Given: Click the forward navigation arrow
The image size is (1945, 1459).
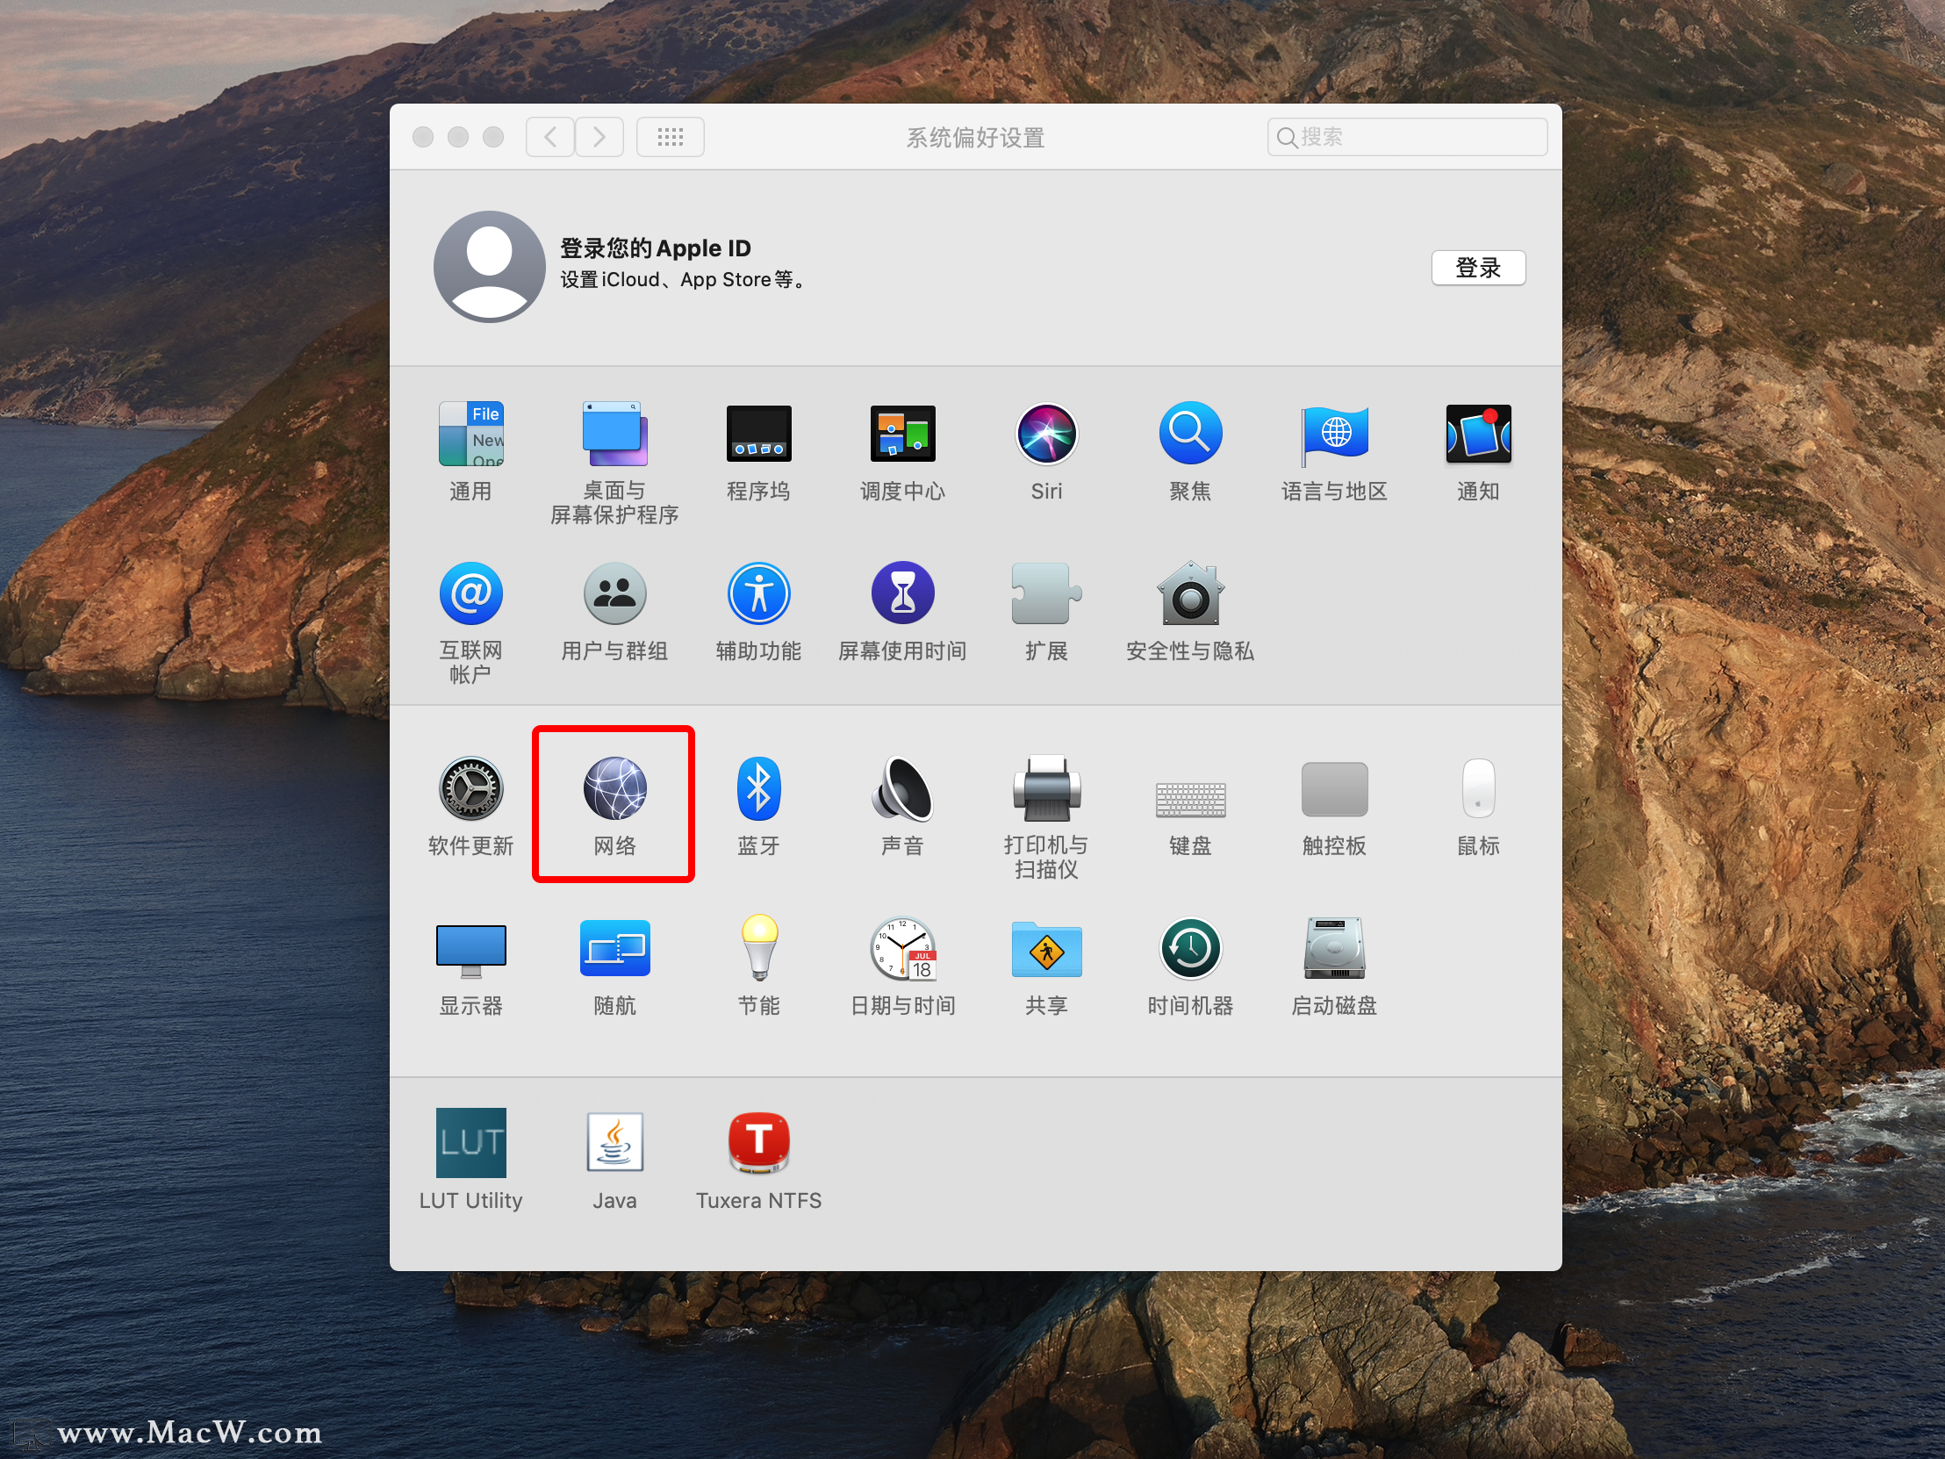Looking at the screenshot, I should click(x=599, y=137).
